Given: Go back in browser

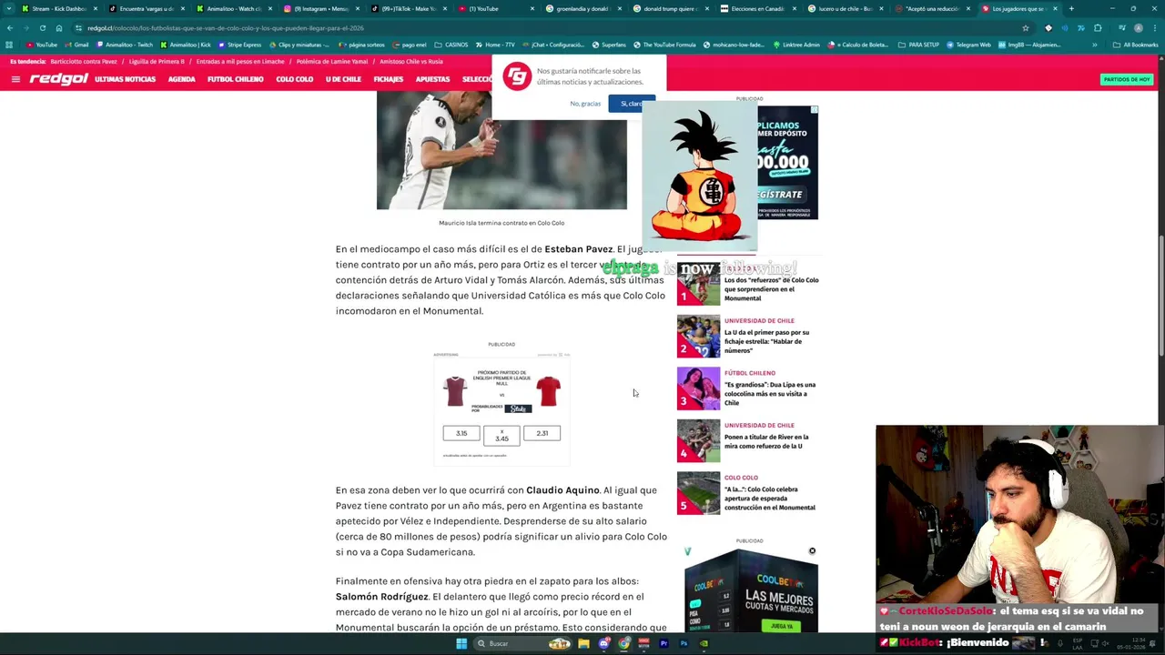Looking at the screenshot, I should click(x=9, y=28).
